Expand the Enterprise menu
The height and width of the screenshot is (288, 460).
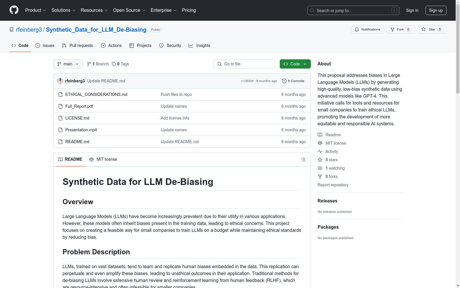click(x=164, y=10)
